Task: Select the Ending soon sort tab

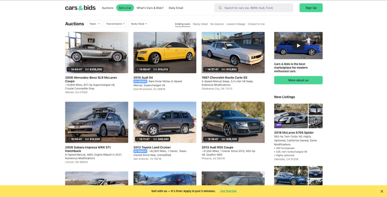Action: (183, 24)
